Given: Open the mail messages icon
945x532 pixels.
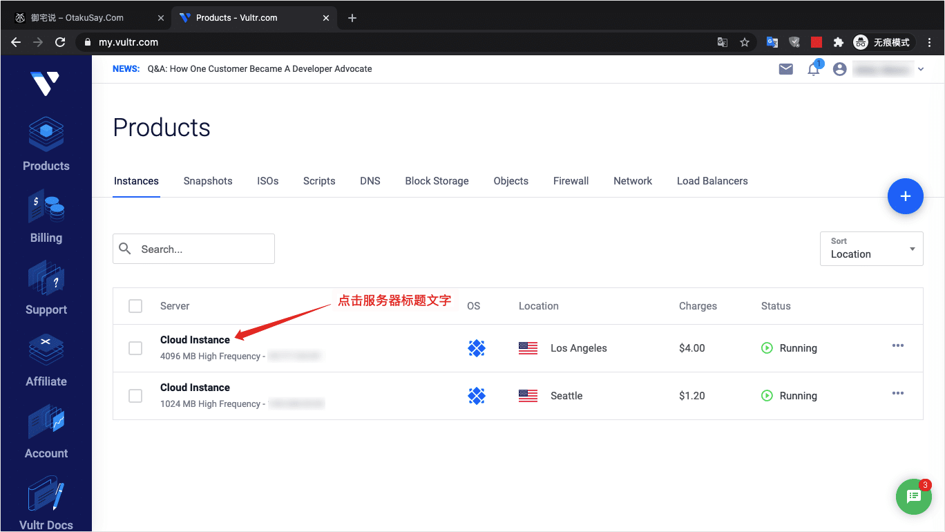Looking at the screenshot, I should (786, 69).
